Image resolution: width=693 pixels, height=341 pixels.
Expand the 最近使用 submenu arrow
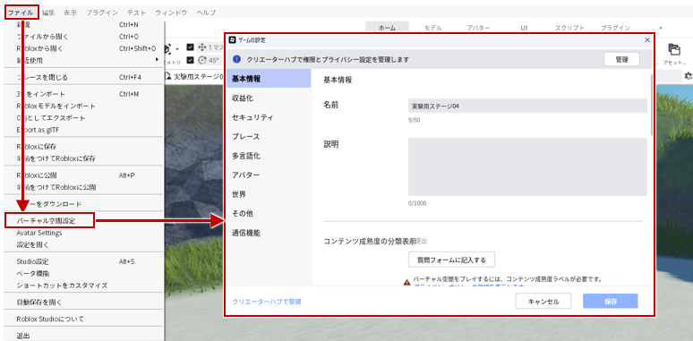click(x=157, y=60)
